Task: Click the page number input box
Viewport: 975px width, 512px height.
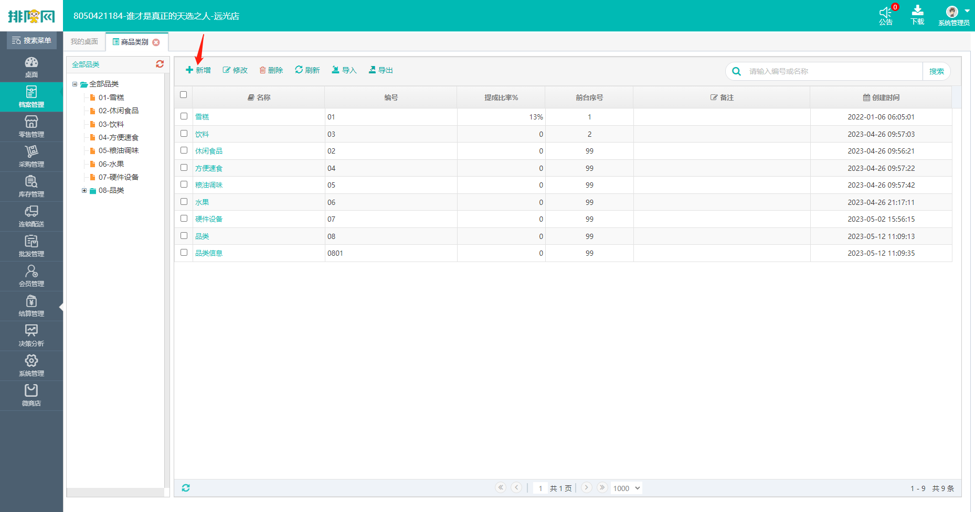Action: click(x=541, y=488)
